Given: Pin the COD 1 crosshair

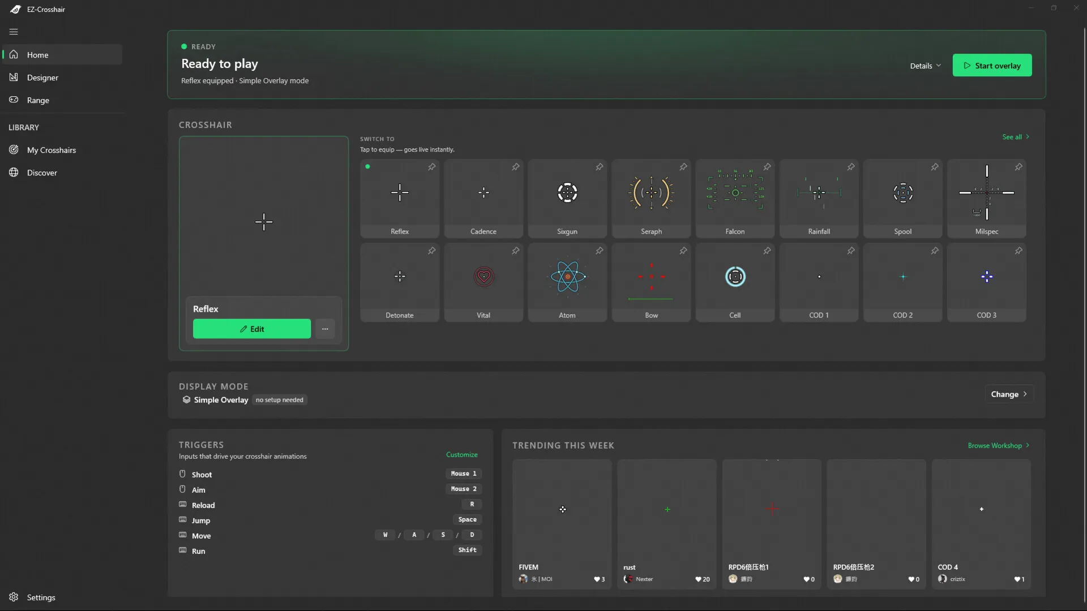Looking at the screenshot, I should pos(850,251).
